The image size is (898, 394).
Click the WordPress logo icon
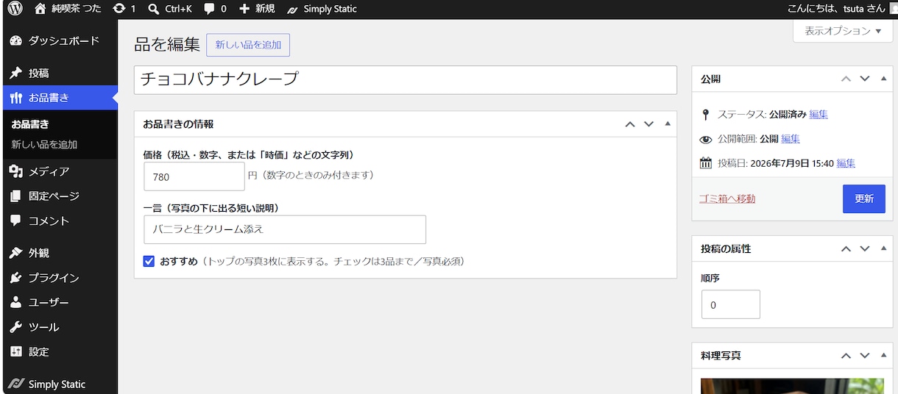point(15,9)
